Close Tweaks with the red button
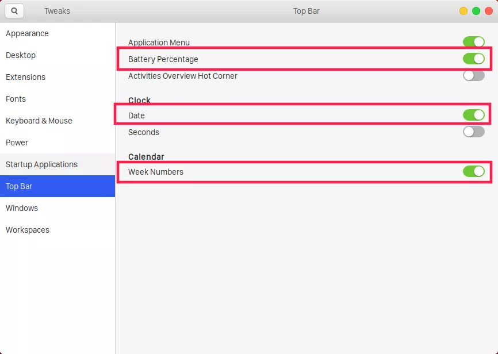The width and height of the screenshot is (498, 354). tap(489, 11)
